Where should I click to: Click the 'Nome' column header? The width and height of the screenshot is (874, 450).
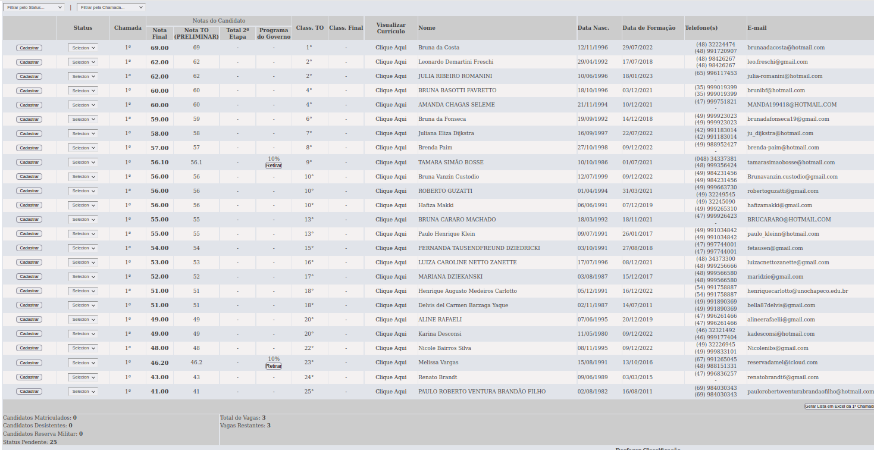coord(427,28)
